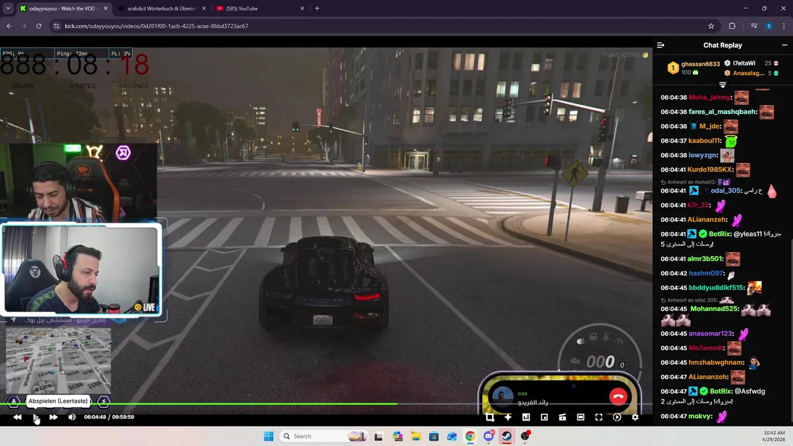The width and height of the screenshot is (793, 446).
Task: Expand the leaderboard below the top gifters
Action: pos(722,84)
